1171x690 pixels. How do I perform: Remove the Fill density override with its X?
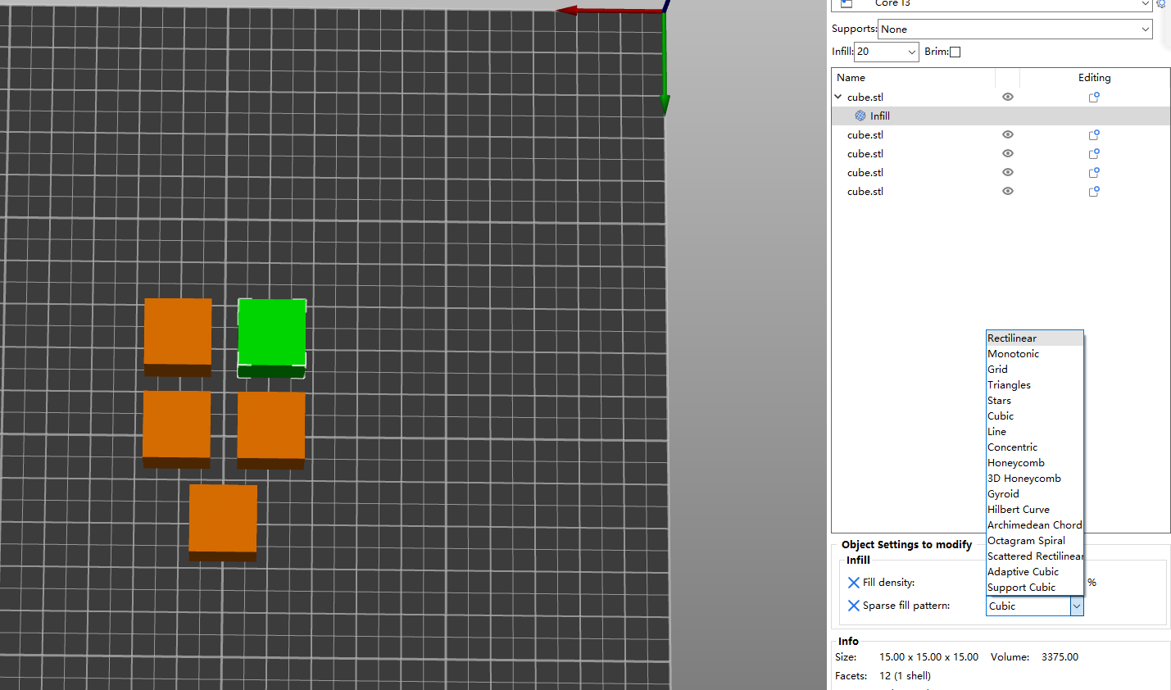[853, 583]
